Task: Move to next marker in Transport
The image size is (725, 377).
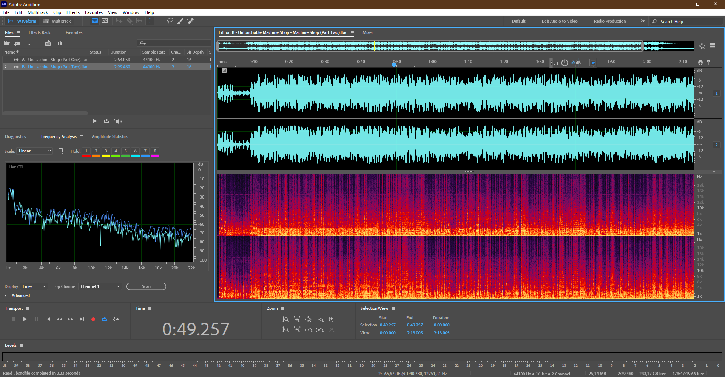Action: (x=82, y=319)
